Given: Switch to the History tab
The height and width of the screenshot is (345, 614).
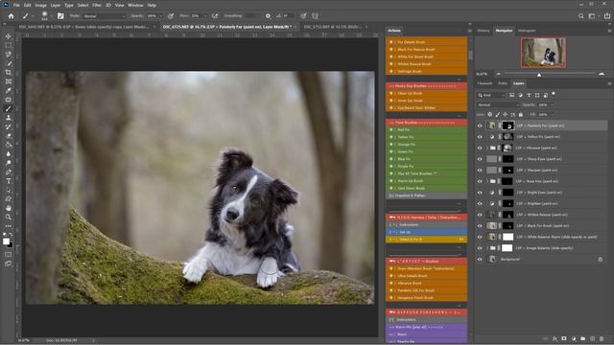Looking at the screenshot, I should click(484, 31).
